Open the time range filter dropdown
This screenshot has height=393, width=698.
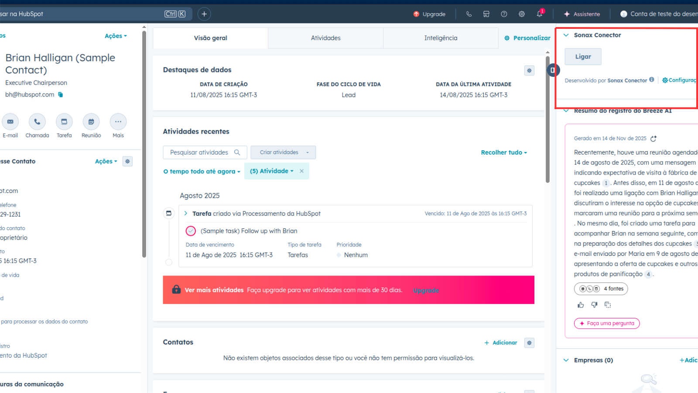[x=202, y=172]
